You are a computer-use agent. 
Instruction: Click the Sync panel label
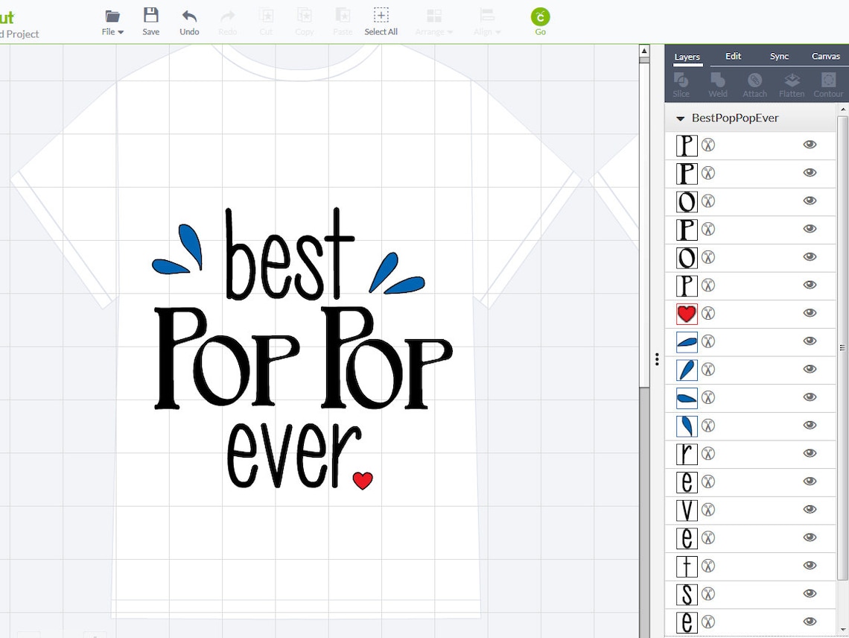coord(779,56)
